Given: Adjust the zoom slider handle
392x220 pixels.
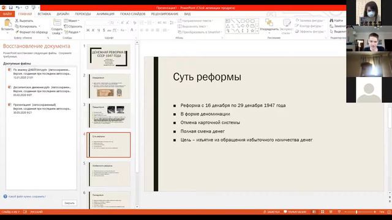Looking at the screenshot, I should point(356,212).
